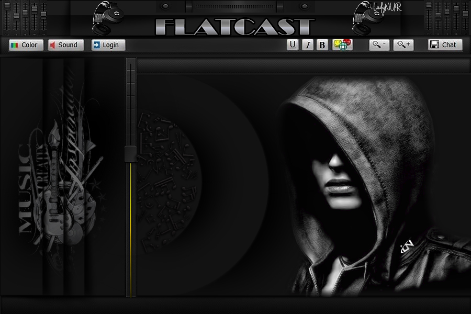Open the emoticons smiley picker
Image resolution: width=471 pixels, height=314 pixels.
coord(342,44)
